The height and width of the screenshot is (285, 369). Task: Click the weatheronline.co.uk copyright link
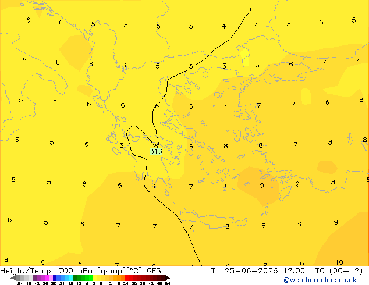tap(320, 280)
